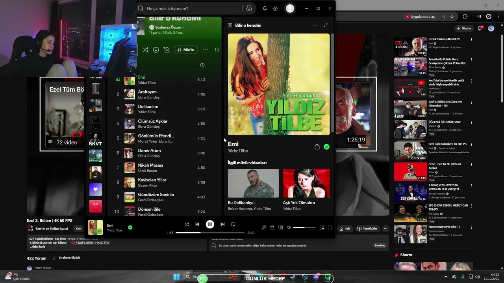Open Discord icon on taskbar
Screen dimensions: 504x283
[316, 277]
